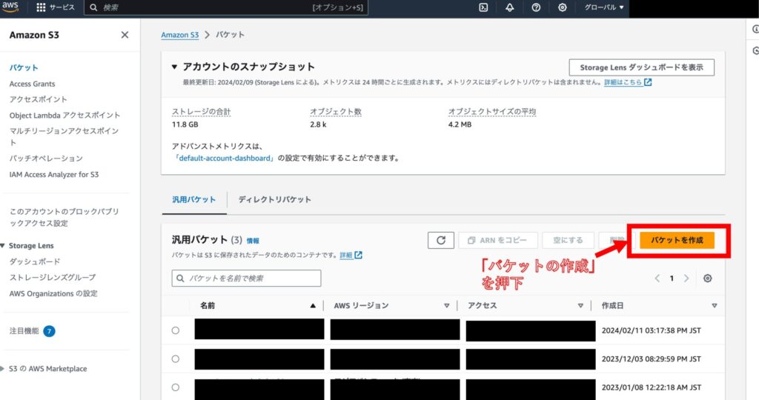Open AWS Organizations settings

point(53,293)
